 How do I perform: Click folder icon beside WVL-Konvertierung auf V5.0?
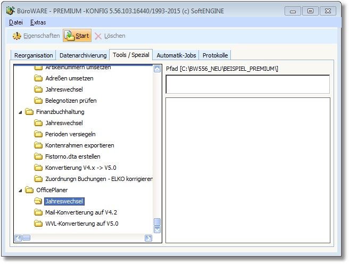pos(38,224)
